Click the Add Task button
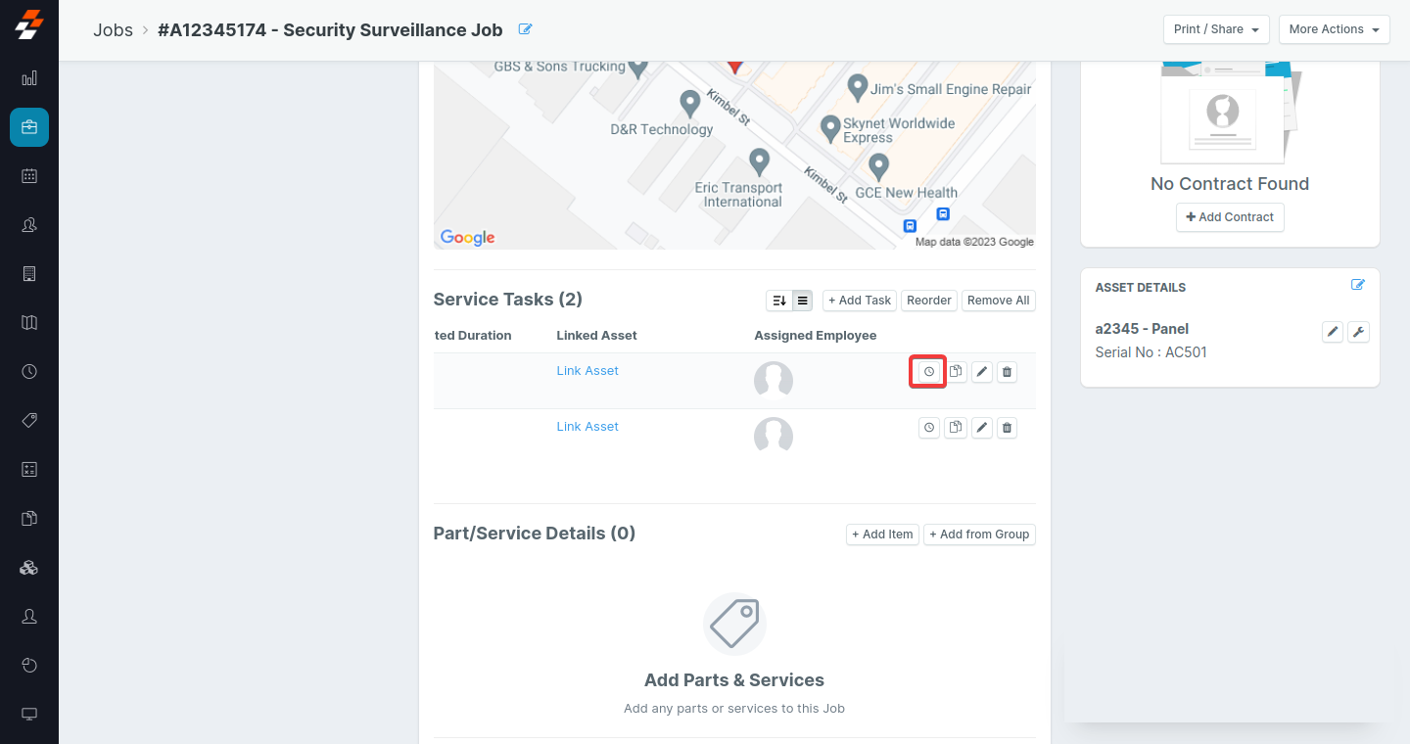The width and height of the screenshot is (1410, 744). 860,301
